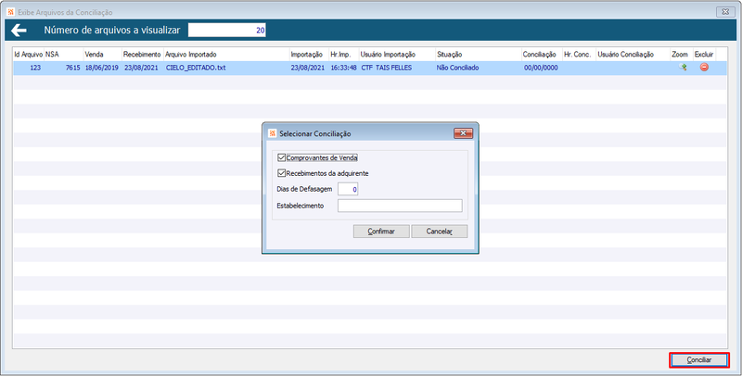Select file name CIELO_EDITADO.txt
This screenshot has height=376, width=742.
196,68
